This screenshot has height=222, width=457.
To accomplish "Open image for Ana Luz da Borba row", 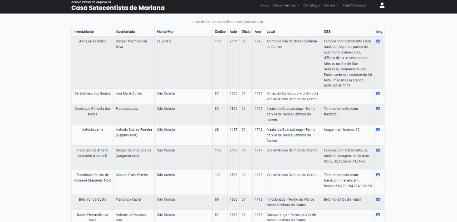I will (378, 41).
